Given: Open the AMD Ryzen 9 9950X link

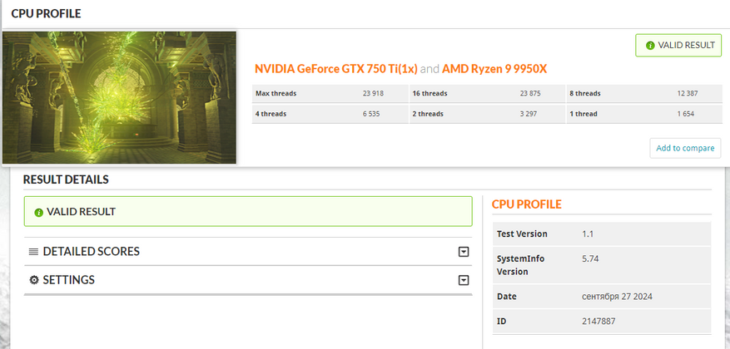Looking at the screenshot, I should [499, 69].
